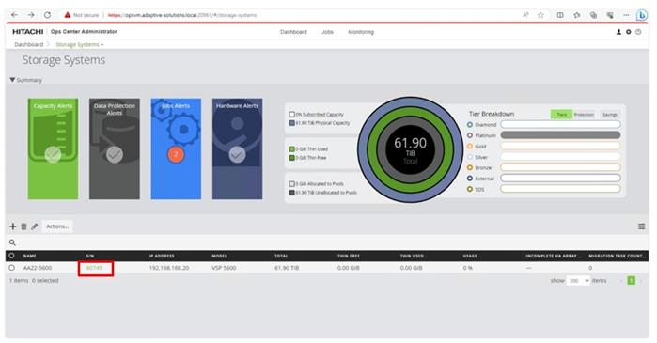Click the Gold tier bar
Viewport: 657px width, 343px height.
(x=560, y=146)
